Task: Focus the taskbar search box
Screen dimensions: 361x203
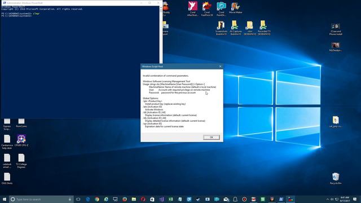Action: [x=41, y=199]
